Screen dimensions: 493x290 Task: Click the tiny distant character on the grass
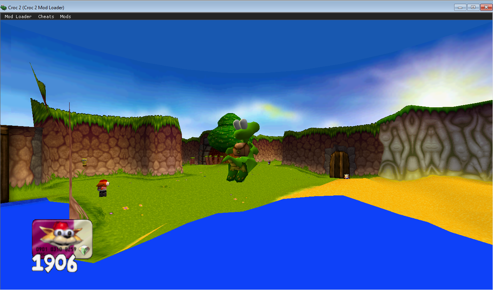point(269,163)
